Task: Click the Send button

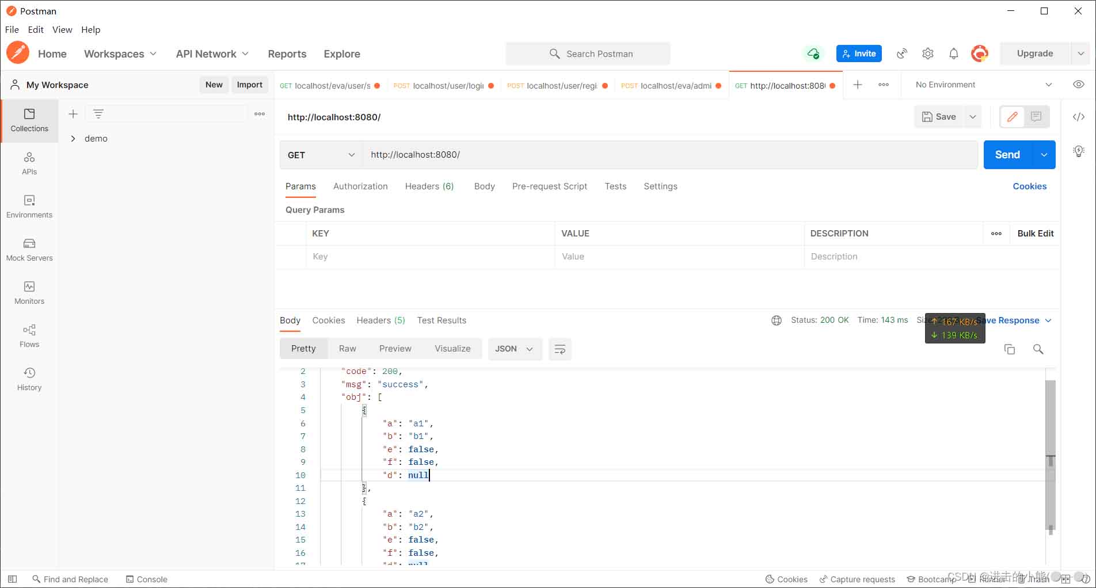Action: click(1007, 155)
